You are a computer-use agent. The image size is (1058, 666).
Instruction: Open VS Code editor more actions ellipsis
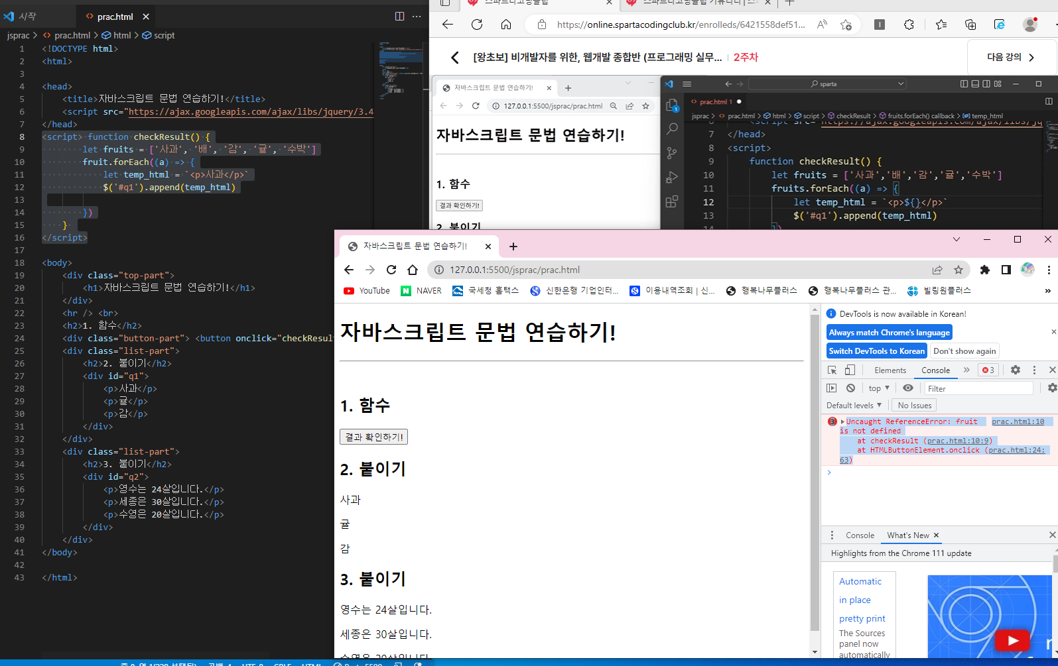coord(417,16)
